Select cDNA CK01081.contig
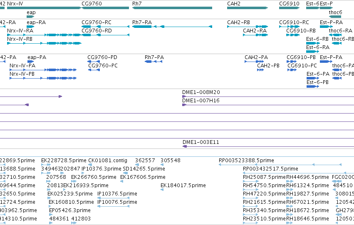This screenshot has height=225, width=354. [90, 165]
